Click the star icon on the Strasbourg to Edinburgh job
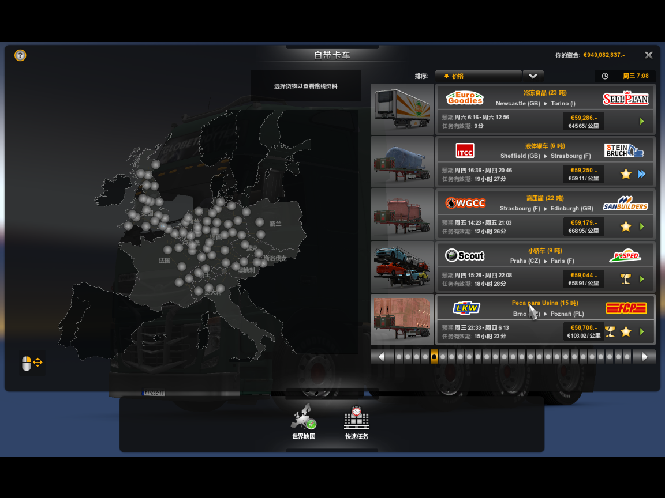 [x=626, y=227]
